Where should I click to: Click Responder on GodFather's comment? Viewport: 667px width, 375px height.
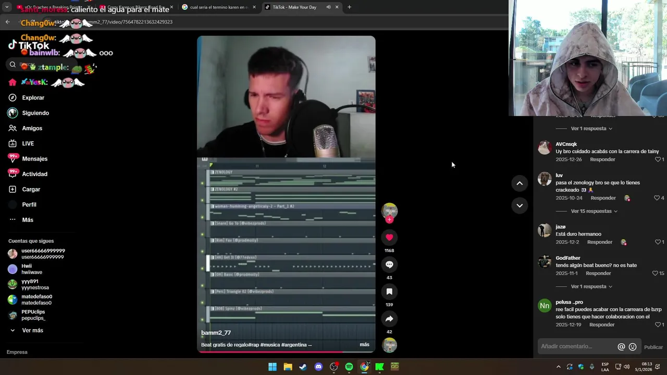pos(598,273)
